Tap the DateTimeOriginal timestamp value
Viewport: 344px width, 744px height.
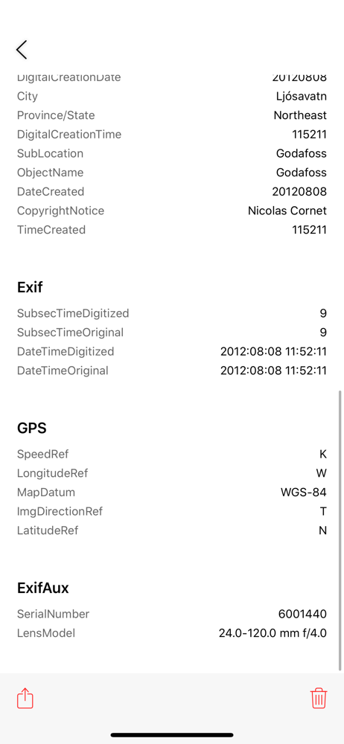point(274,371)
